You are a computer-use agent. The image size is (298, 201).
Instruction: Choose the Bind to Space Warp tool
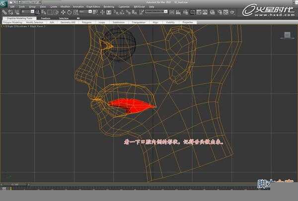pyautogui.click(x=17, y=12)
